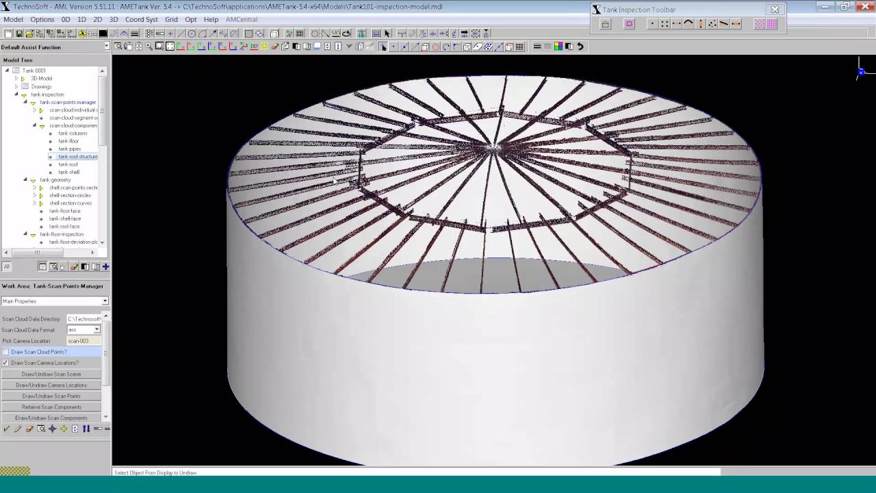Viewport: 876px width, 493px height.
Task: Click the eraser icon below the model tree
Action: click(x=74, y=266)
